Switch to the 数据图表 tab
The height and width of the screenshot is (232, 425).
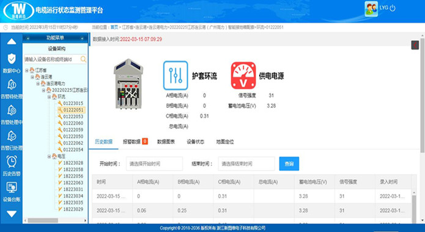[x=166, y=142]
